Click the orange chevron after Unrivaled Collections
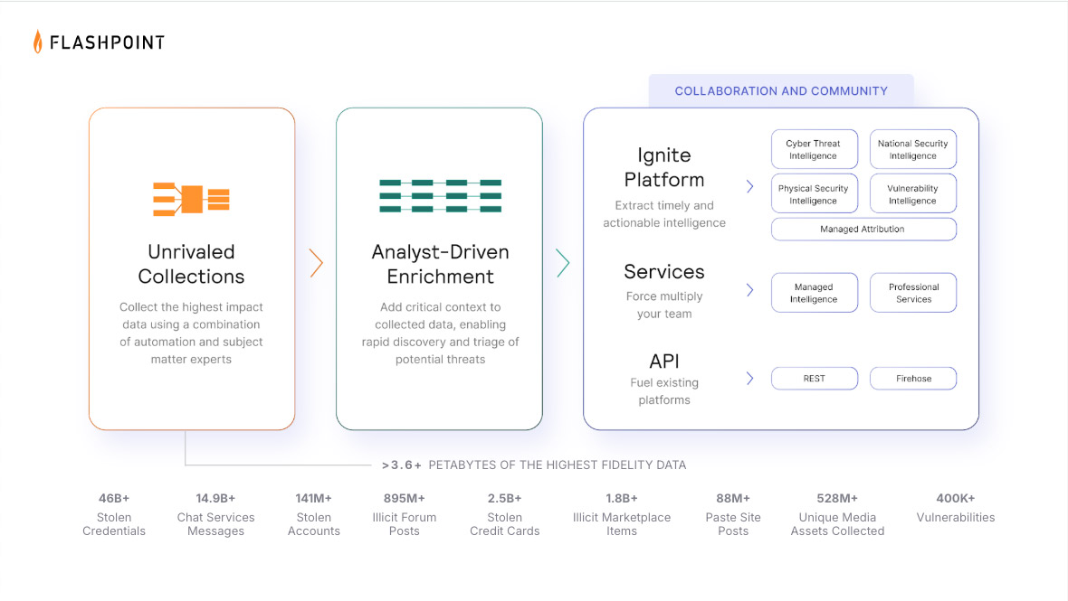 [316, 263]
